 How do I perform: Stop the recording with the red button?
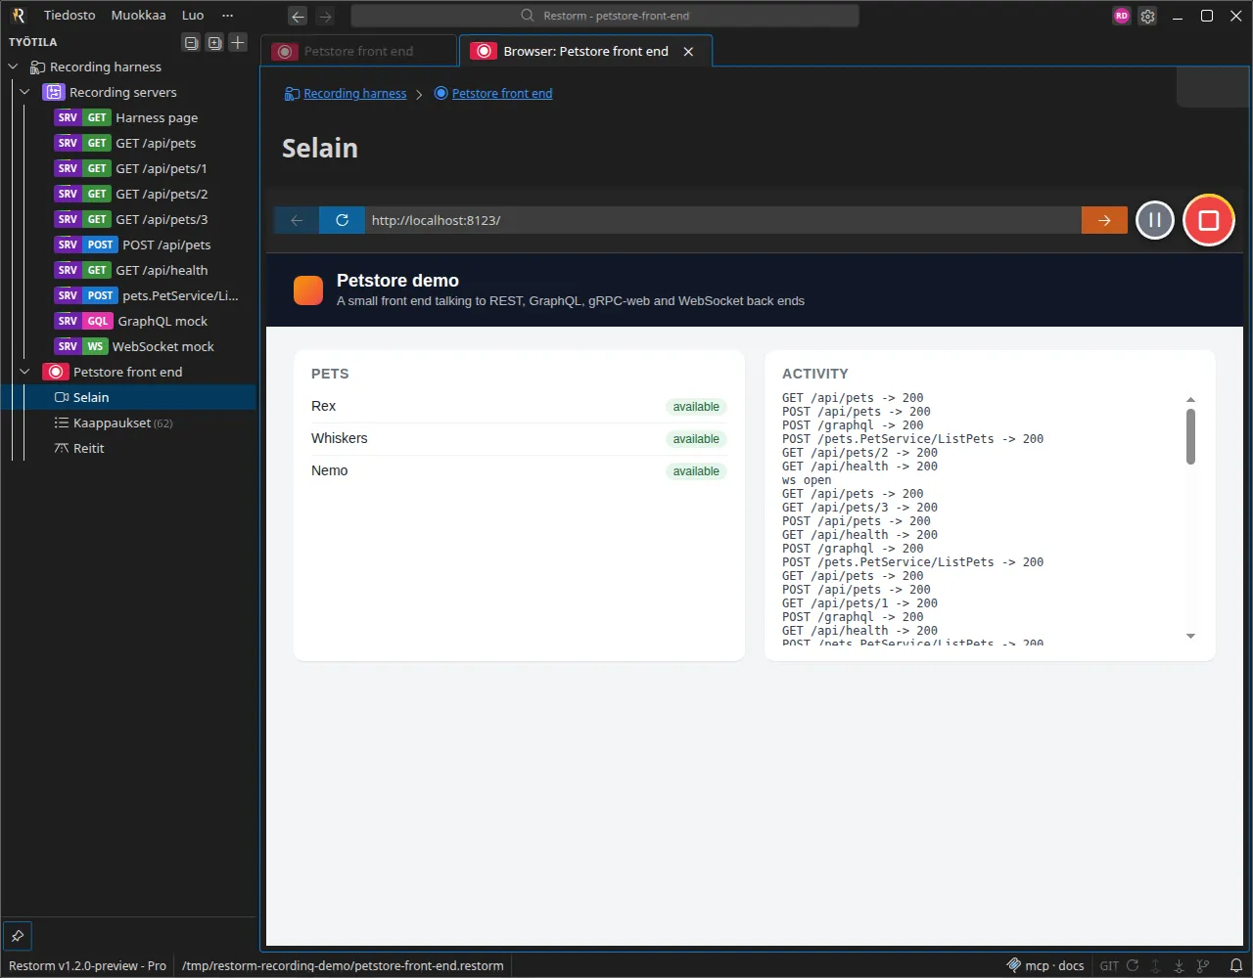(x=1209, y=220)
